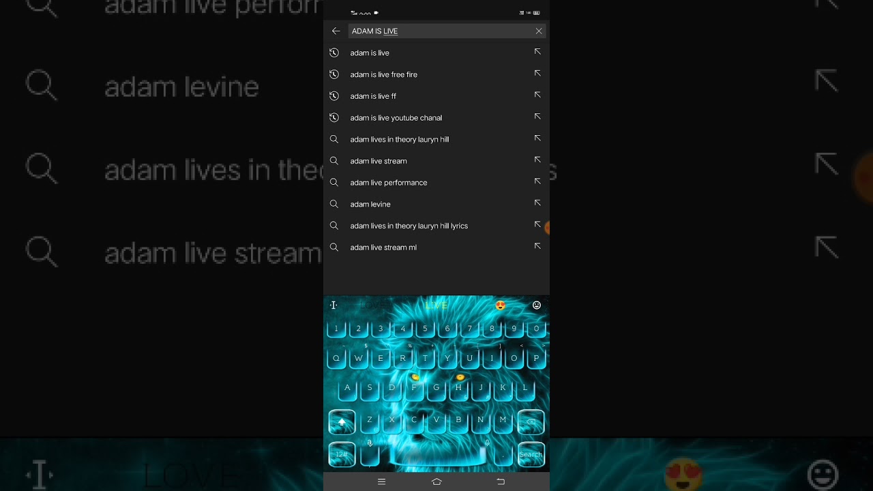873x491 pixels.
Task: Tap the history icon for 'adam is live ff'
Action: pos(334,96)
